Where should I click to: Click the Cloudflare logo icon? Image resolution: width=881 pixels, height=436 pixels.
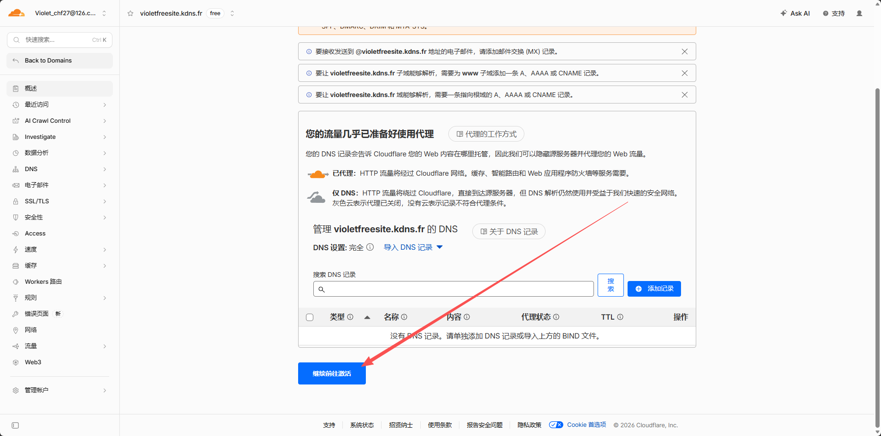click(x=17, y=13)
